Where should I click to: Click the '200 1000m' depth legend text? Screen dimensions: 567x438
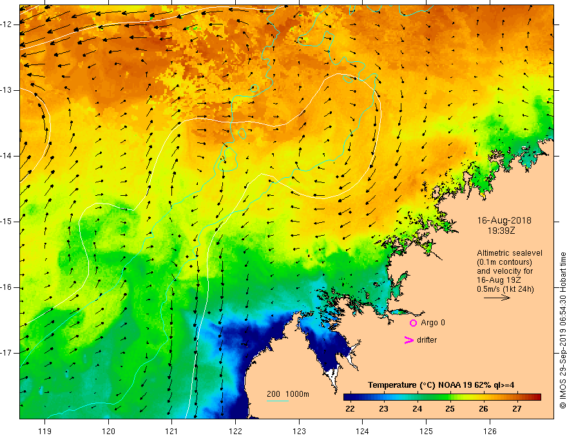(288, 394)
